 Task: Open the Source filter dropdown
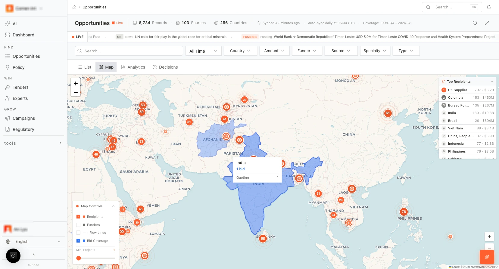tap(341, 51)
